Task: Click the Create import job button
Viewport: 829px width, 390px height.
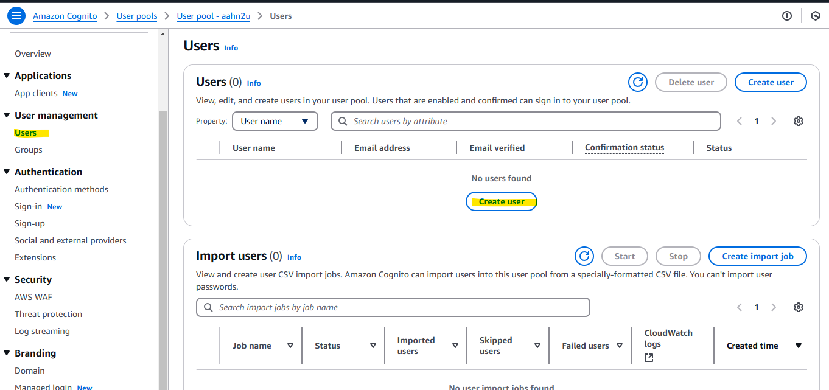Action: click(758, 256)
